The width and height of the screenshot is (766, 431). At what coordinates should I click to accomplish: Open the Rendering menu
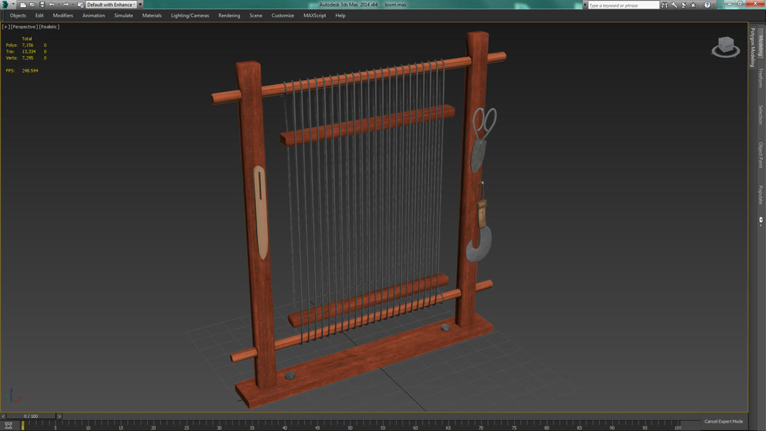click(x=229, y=16)
